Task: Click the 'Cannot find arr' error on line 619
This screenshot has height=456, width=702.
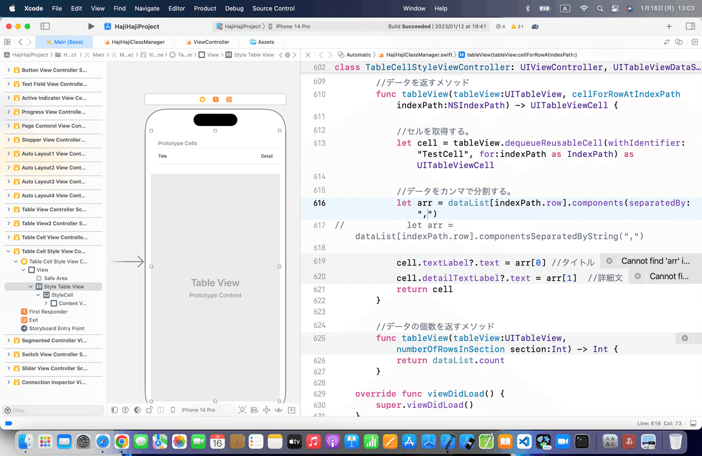Action: tap(651, 261)
